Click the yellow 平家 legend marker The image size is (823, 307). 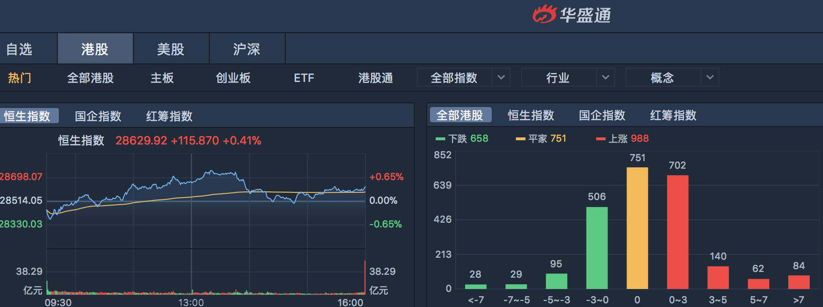click(x=520, y=139)
